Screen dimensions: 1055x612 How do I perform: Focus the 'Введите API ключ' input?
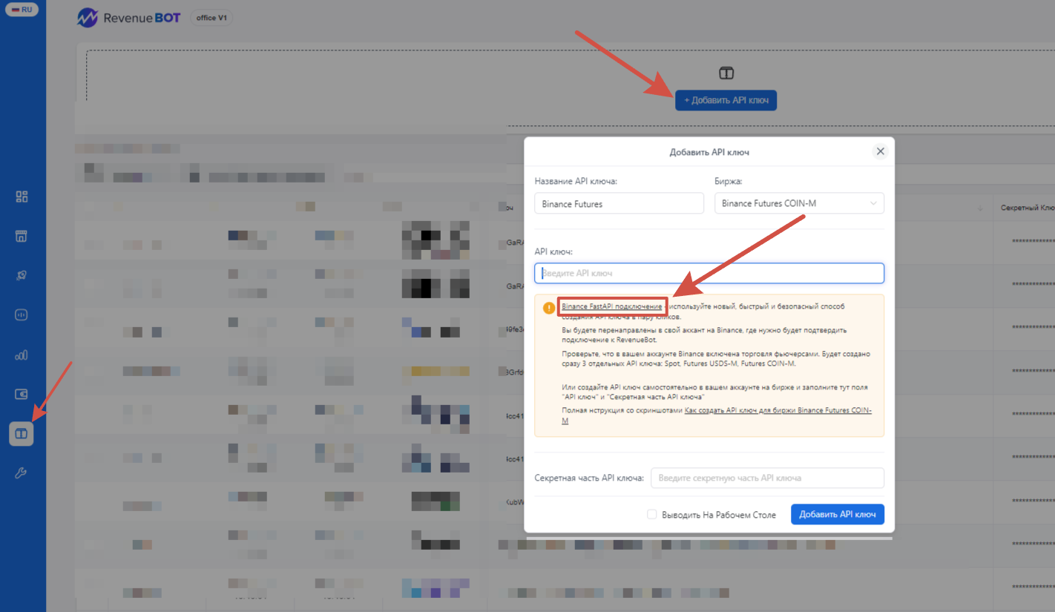tap(709, 273)
